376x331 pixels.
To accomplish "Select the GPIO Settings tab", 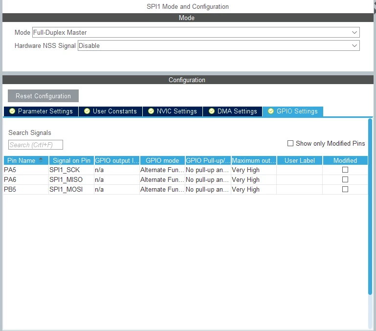I will coord(293,111).
